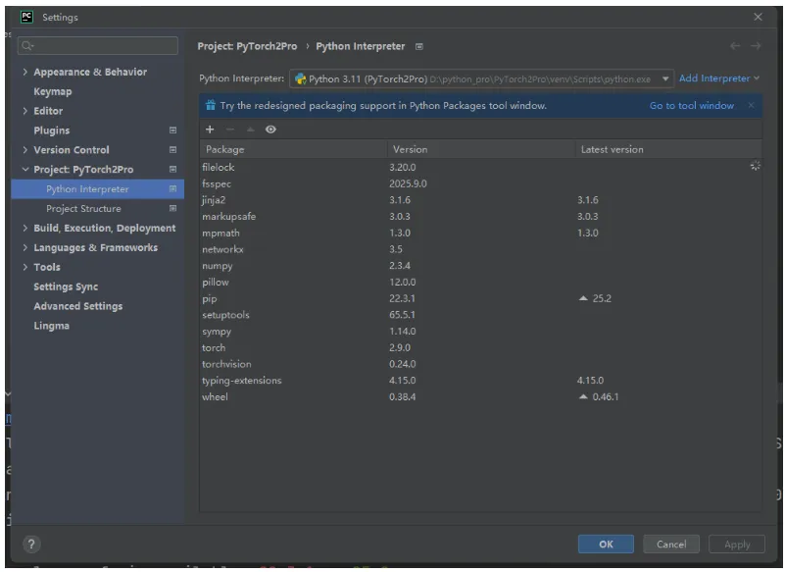Screen dimensions: 785x572
Task: Select the pip package row
Action: (480, 298)
